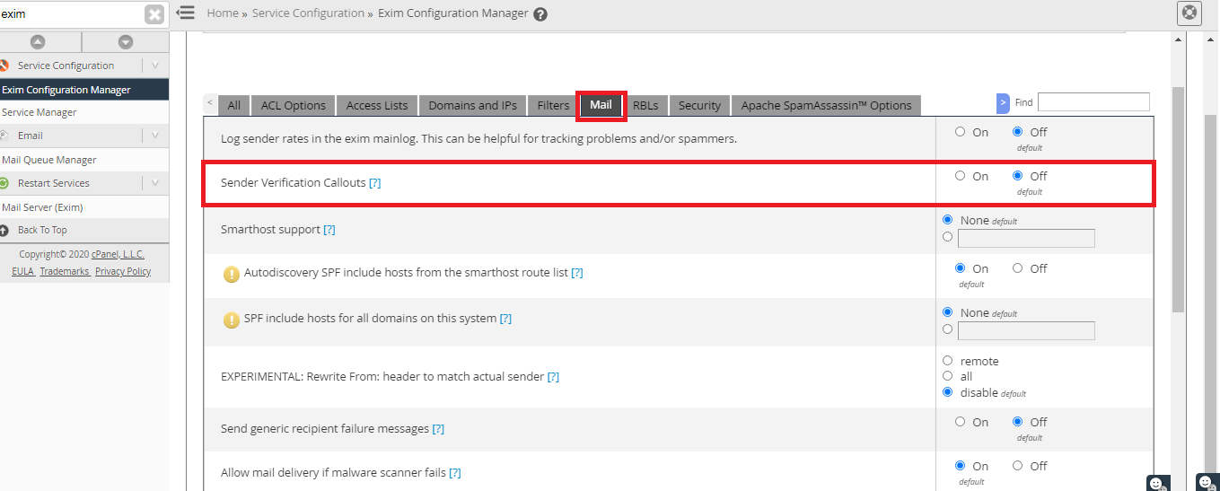The height and width of the screenshot is (491, 1220).
Task: Collapse the sidebar with hamburger icon
Action: coord(185,13)
